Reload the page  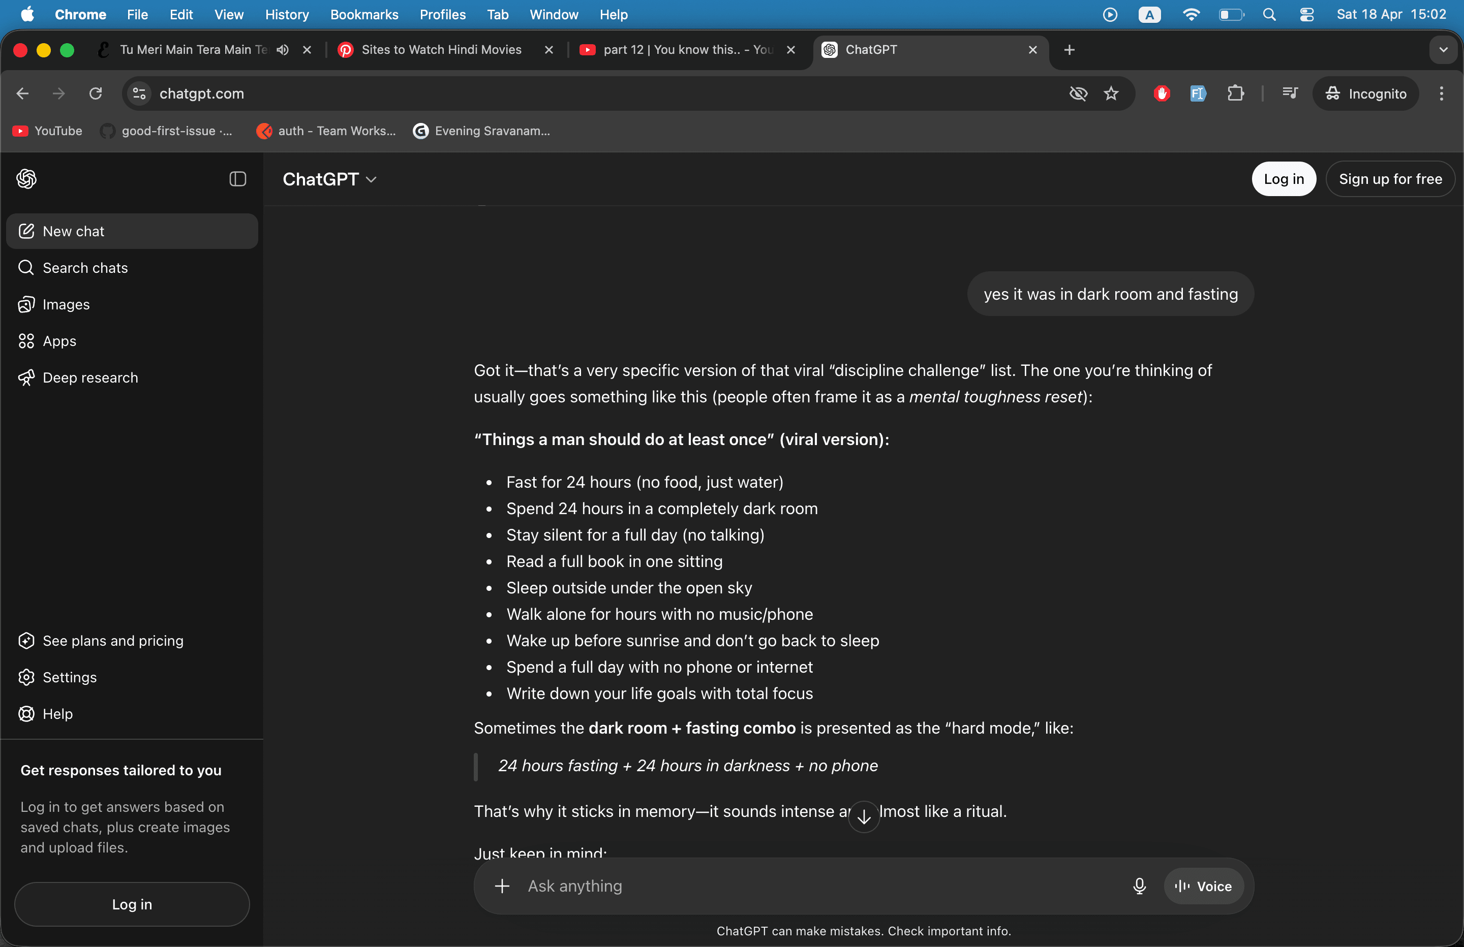tap(96, 93)
